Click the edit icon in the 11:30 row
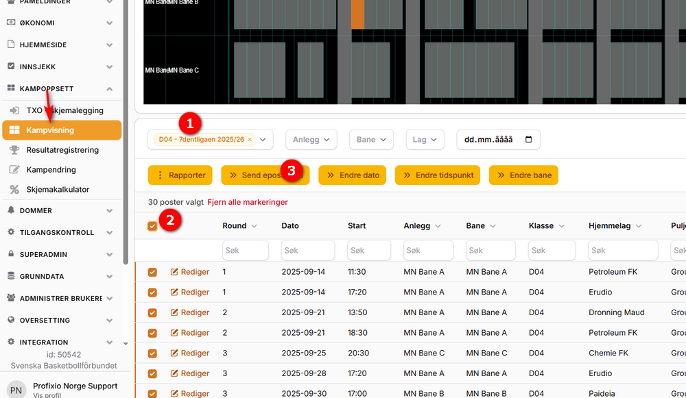 tap(174, 272)
